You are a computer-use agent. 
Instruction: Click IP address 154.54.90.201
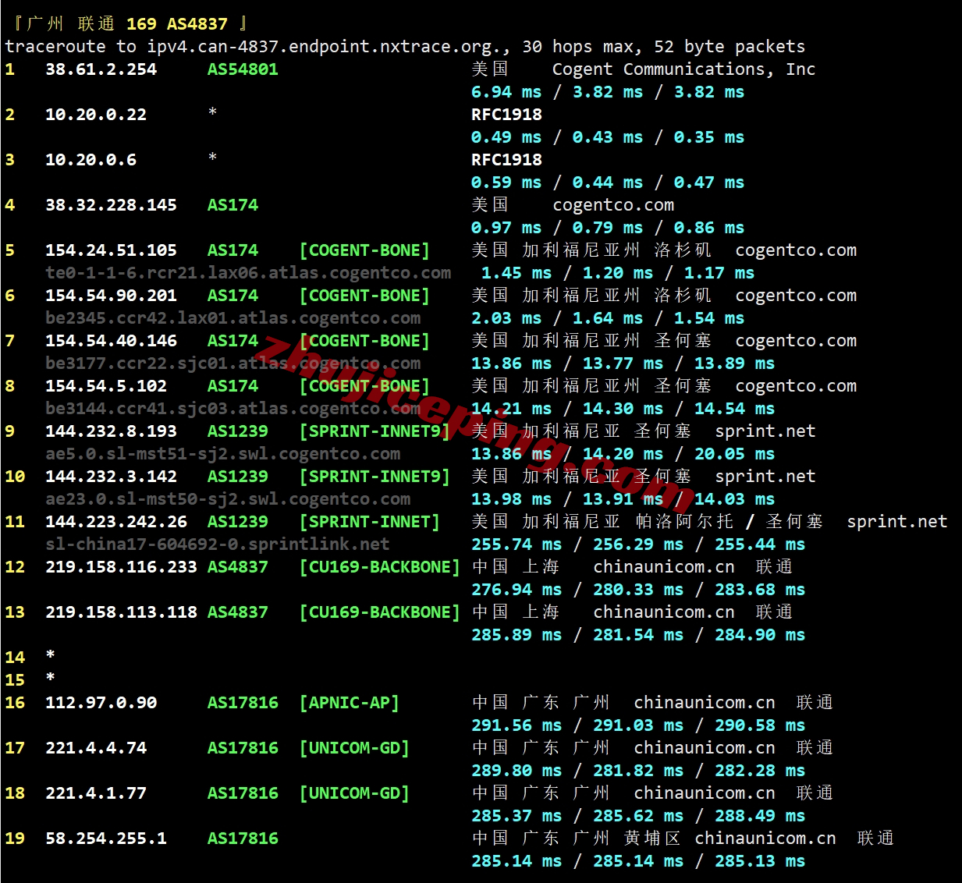(112, 296)
